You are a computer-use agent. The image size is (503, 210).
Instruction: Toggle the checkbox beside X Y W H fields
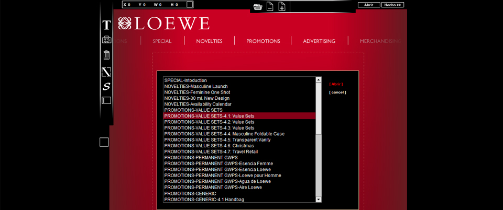tap(190, 5)
